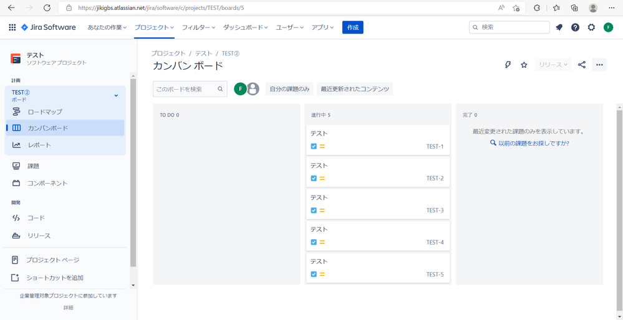Toggle the 最近更新されたコンテンツ quick filter
This screenshot has height=320, width=623.
click(x=355, y=89)
